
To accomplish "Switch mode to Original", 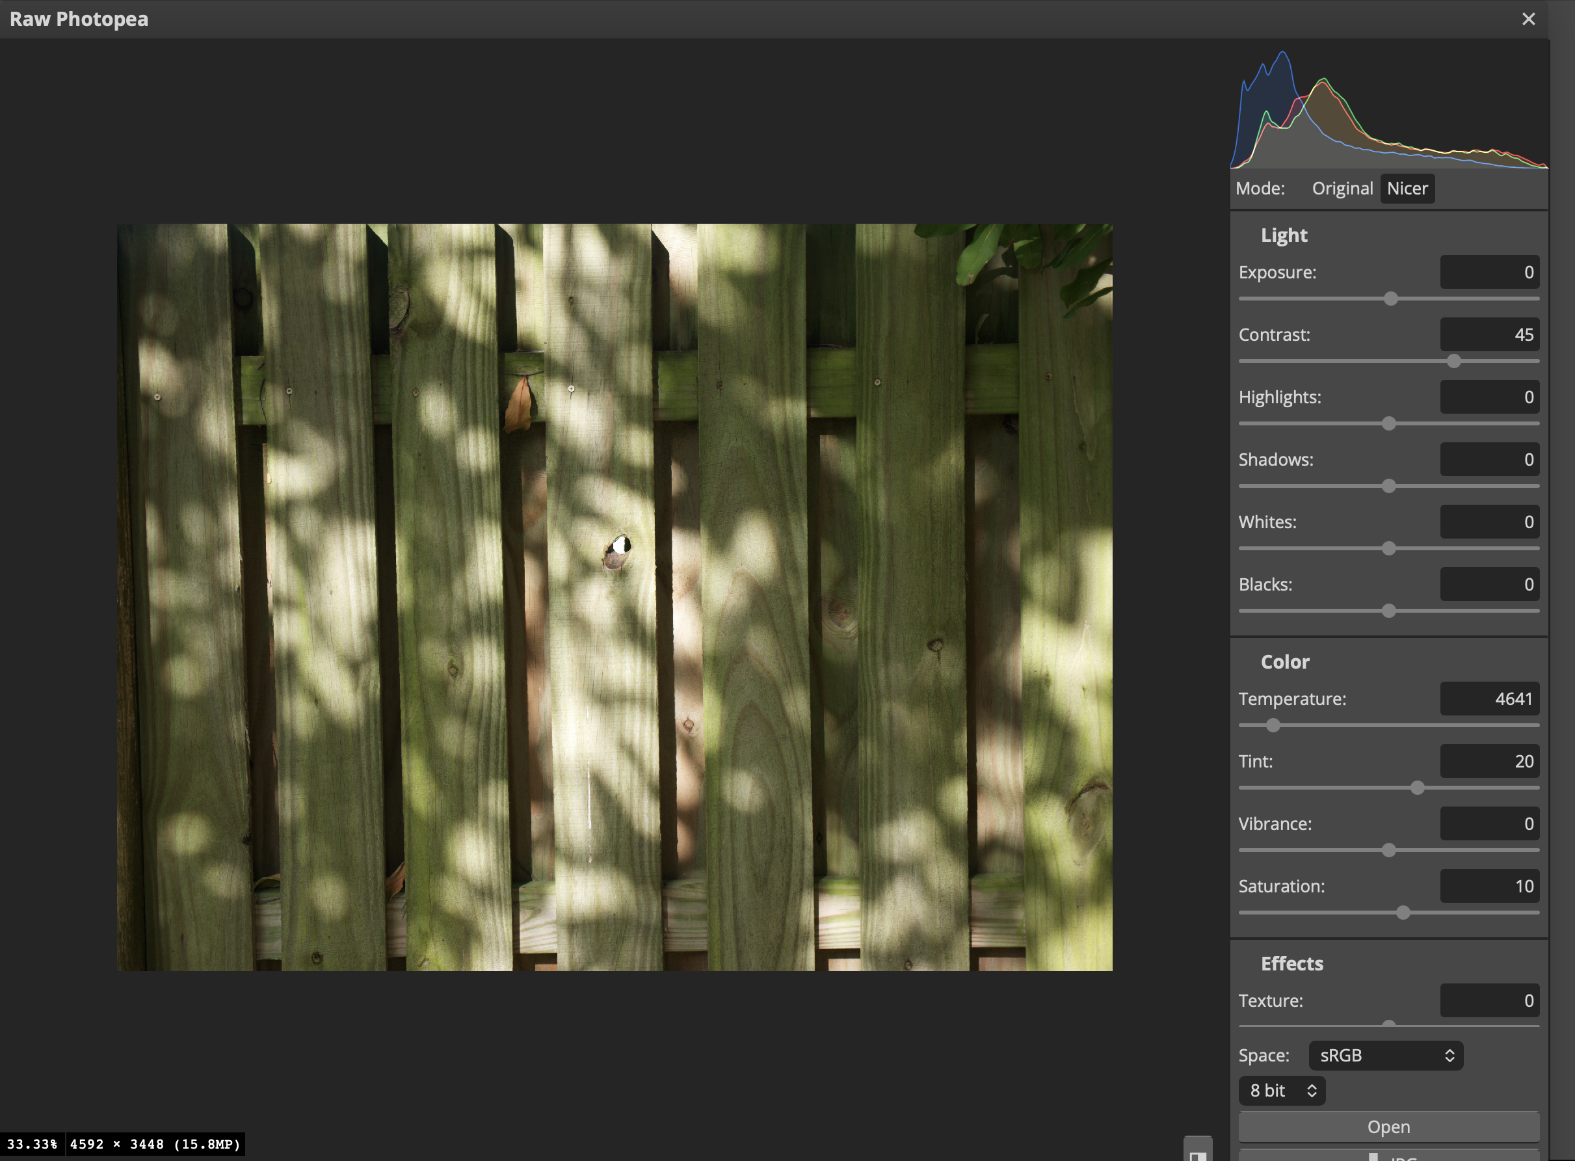I will click(x=1342, y=189).
